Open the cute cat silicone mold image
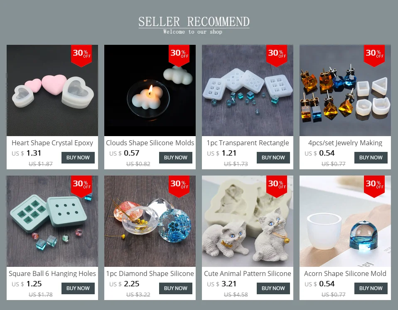This screenshot has height=310, width=398. click(x=248, y=221)
